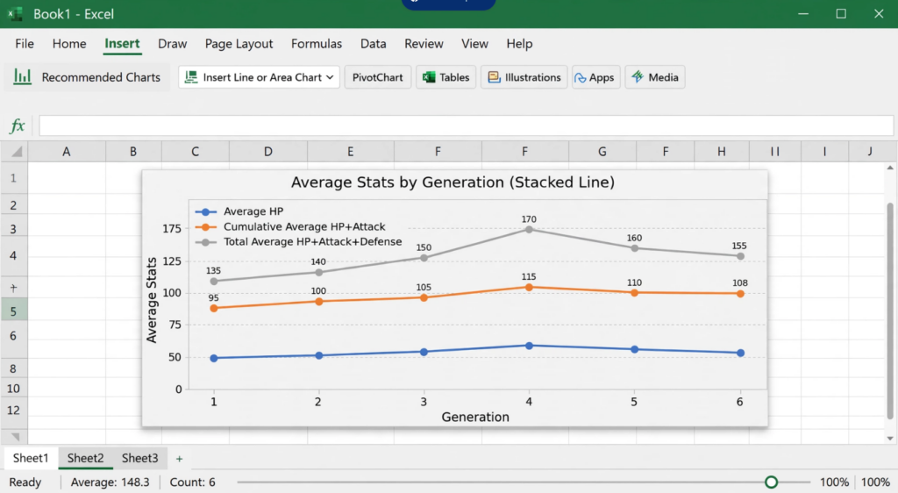This screenshot has width=898, height=493.
Task: Click the fx insert function icon
Action: pyautogui.click(x=18, y=125)
